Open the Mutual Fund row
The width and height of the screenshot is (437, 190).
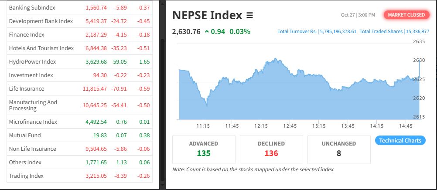(79, 135)
